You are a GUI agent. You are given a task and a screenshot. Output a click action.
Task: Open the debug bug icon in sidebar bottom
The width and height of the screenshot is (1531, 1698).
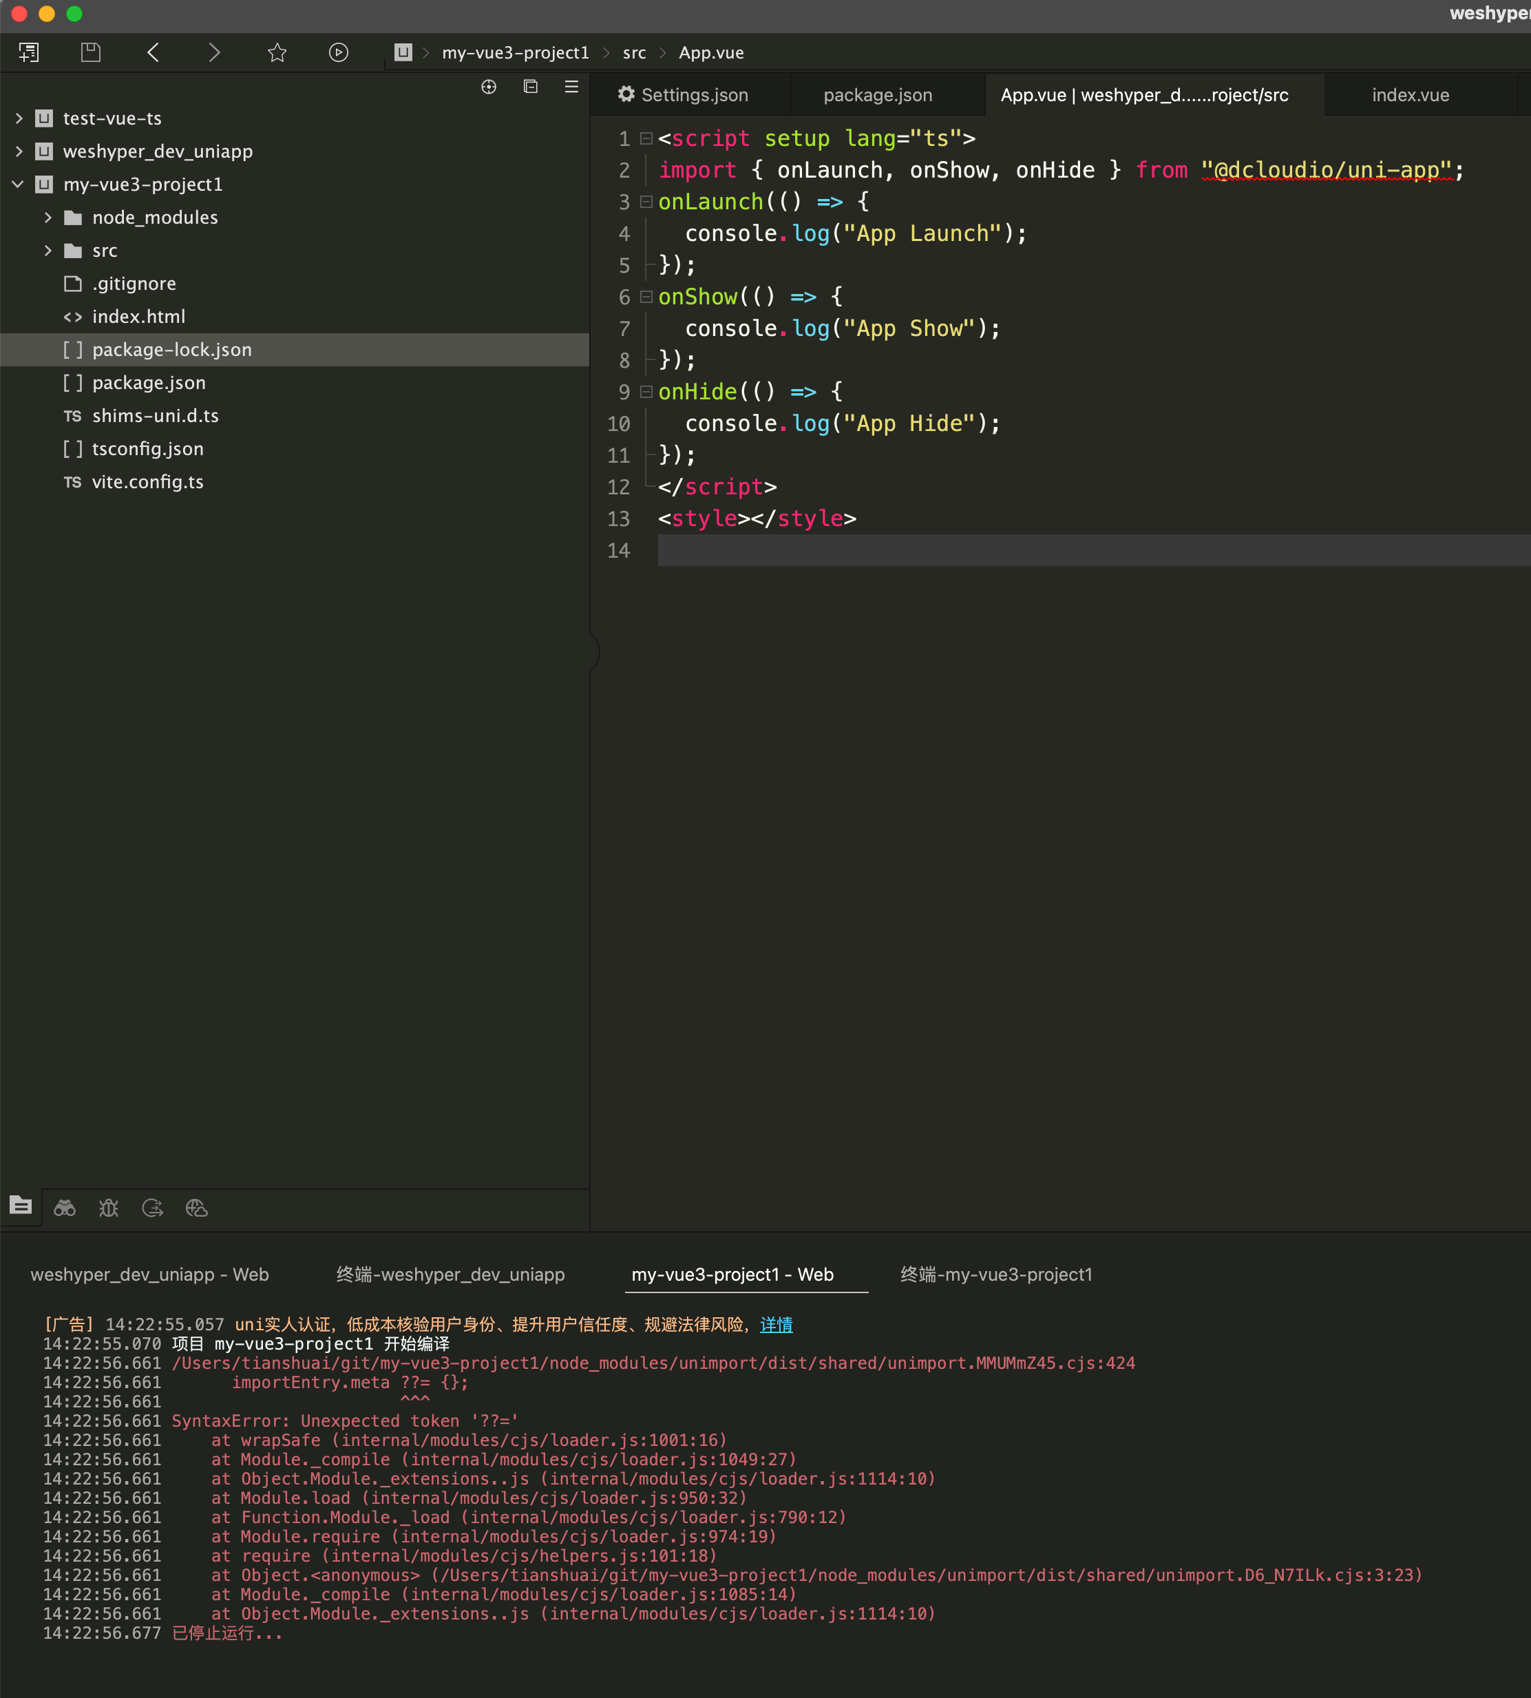tap(109, 1208)
